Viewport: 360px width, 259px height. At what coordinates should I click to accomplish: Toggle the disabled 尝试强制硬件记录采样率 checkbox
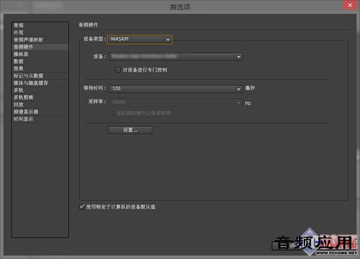pyautogui.click(x=112, y=113)
